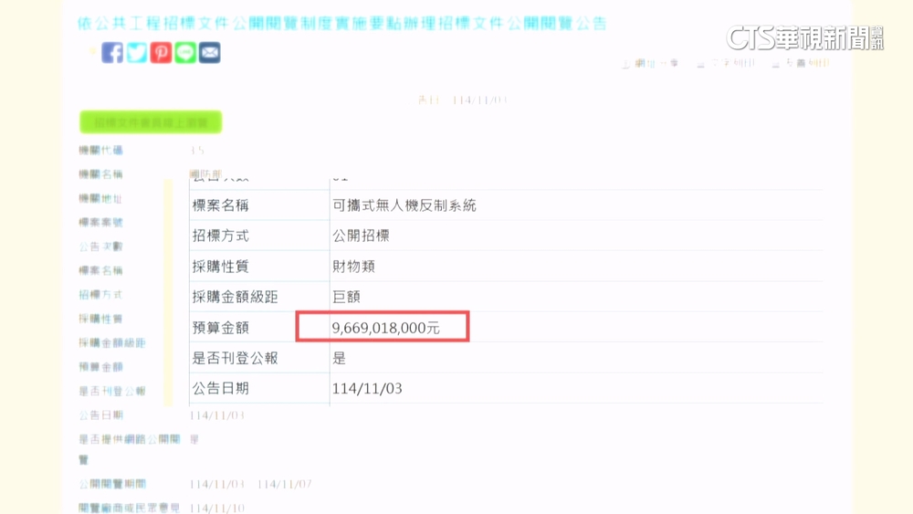Select the value 財物類
Screen dimensions: 913x514
(x=353, y=267)
